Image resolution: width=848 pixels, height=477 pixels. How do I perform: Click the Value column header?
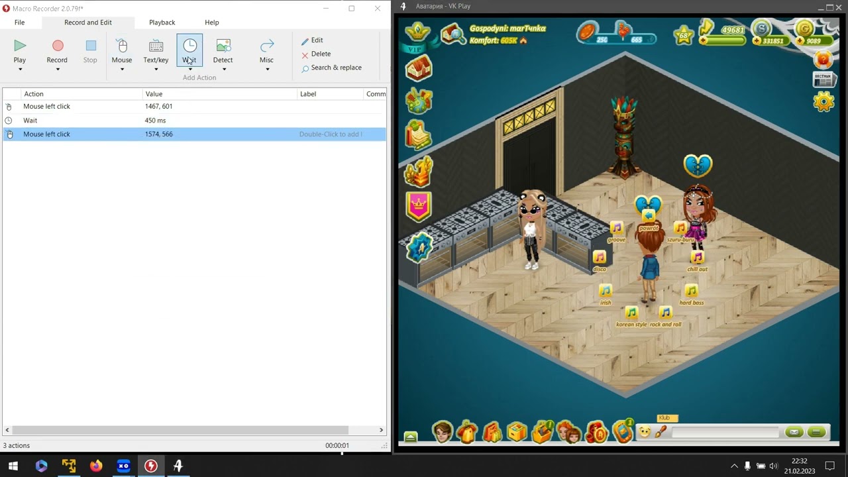[220, 94]
